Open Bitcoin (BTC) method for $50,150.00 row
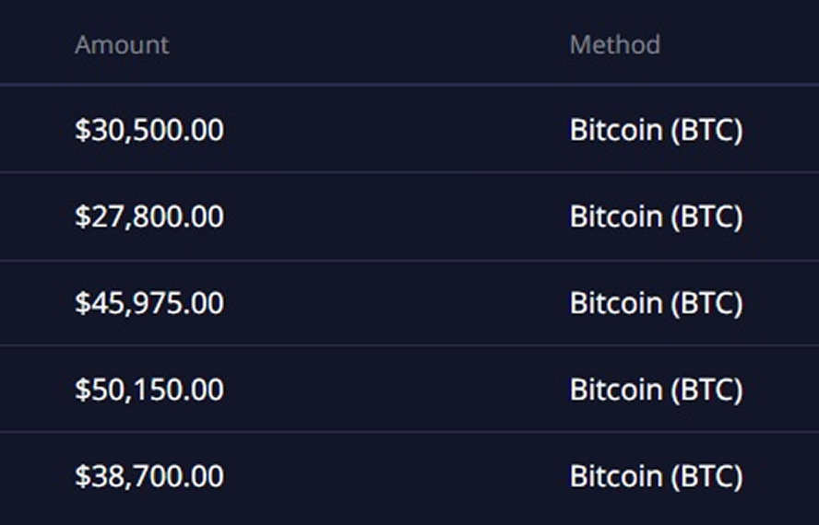The image size is (819, 525). (x=656, y=390)
